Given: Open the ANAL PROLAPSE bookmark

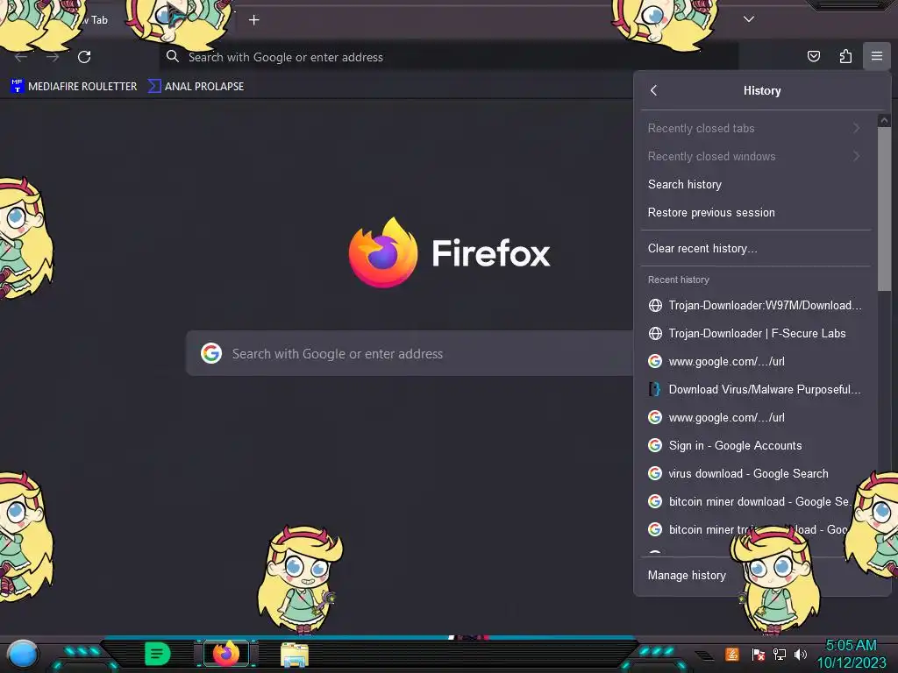Looking at the screenshot, I should pos(196,87).
